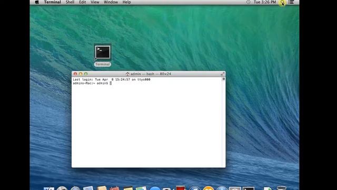Zoom the Terminal window with green button

point(86,74)
